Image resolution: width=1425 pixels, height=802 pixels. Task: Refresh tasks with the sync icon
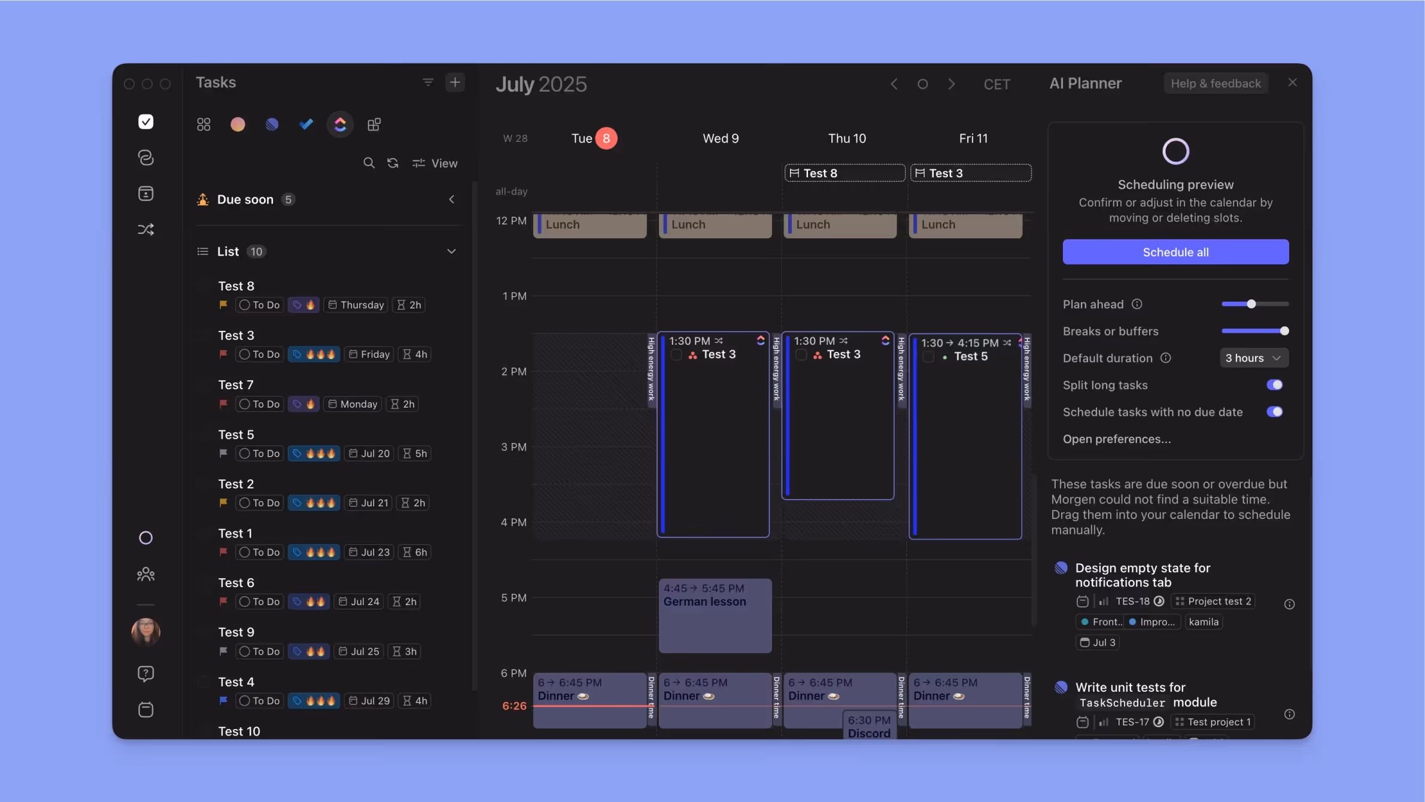(393, 163)
